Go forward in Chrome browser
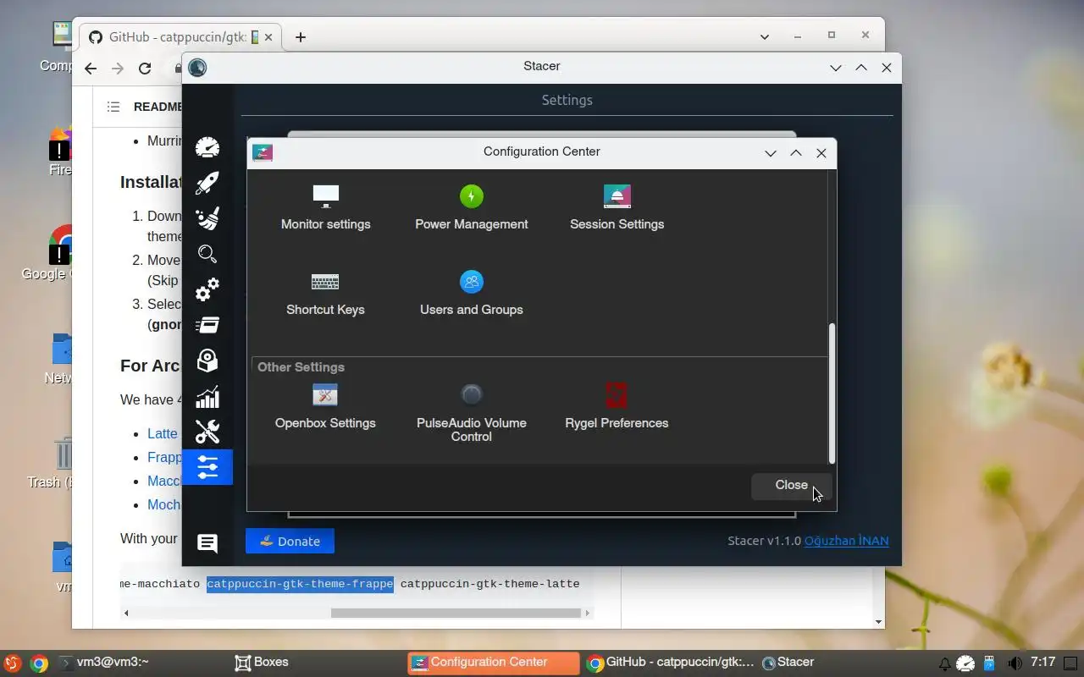This screenshot has height=677, width=1084. click(x=118, y=69)
